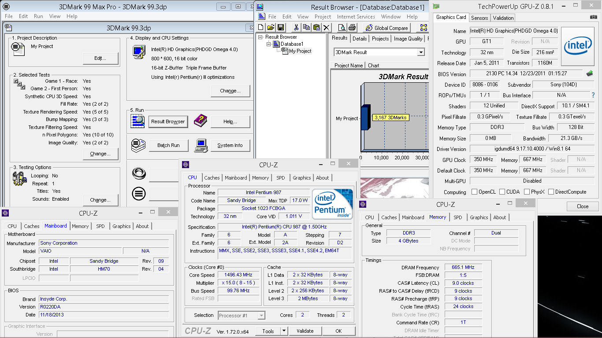Click the purple help book icon in 3DMark
Viewport: 602px width, 338px height.
tap(201, 121)
